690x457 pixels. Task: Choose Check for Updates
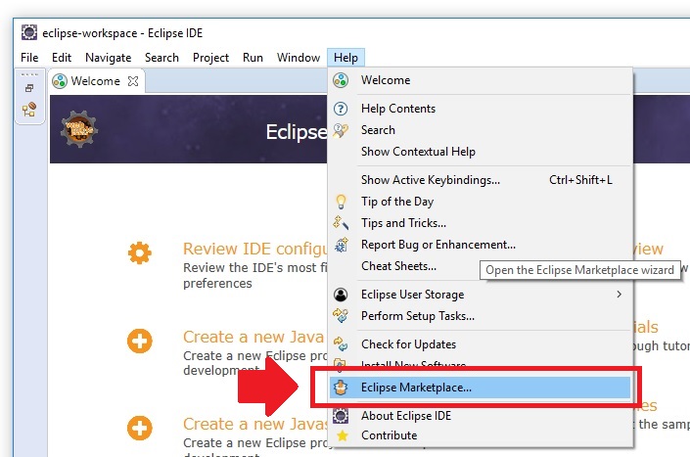tap(481, 344)
